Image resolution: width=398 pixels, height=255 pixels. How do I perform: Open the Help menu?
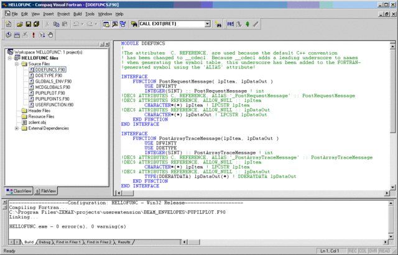pos(119,14)
